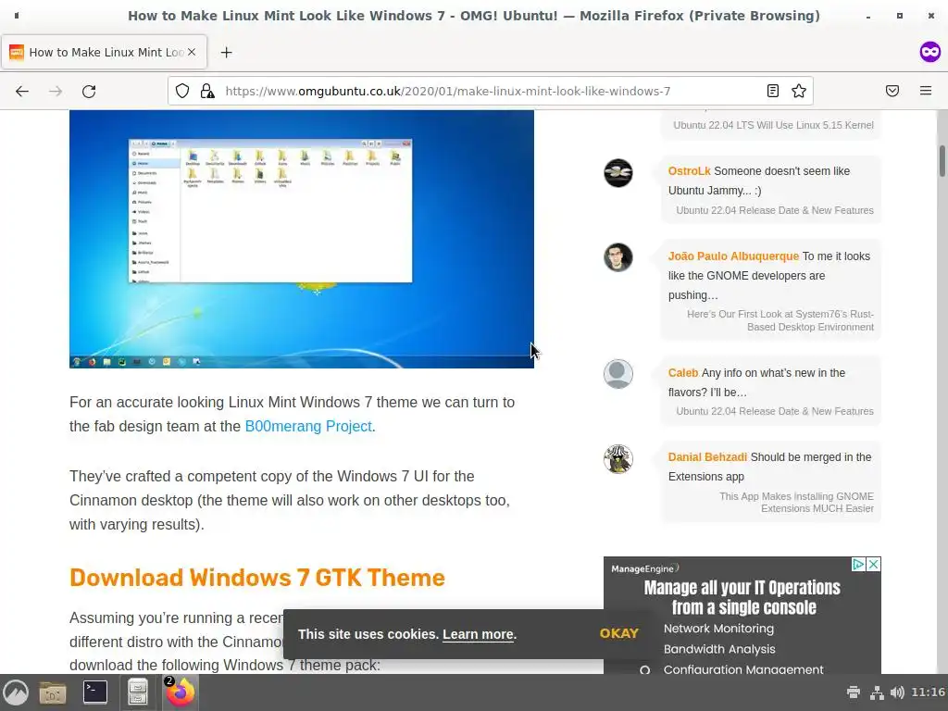Open System76's Rust-Based Desktop Environment article link

pyautogui.click(x=780, y=320)
